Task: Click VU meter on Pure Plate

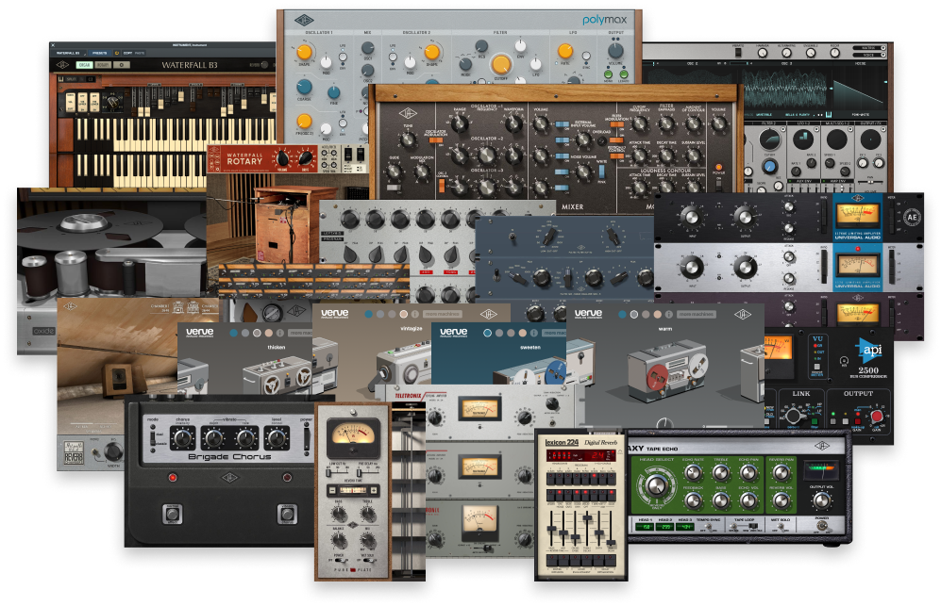Action: [353, 437]
